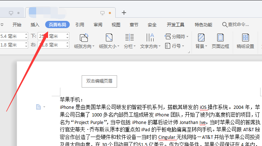Click the 文字方向 text direction icon
262x146 pixels.
coord(150,37)
